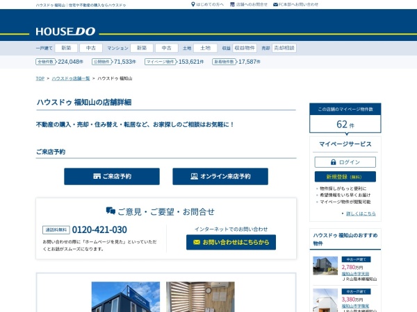The width and height of the screenshot is (417, 312).
Task: Click the speech bubble icon beside ご意見・ご要望
Action: click(111, 211)
